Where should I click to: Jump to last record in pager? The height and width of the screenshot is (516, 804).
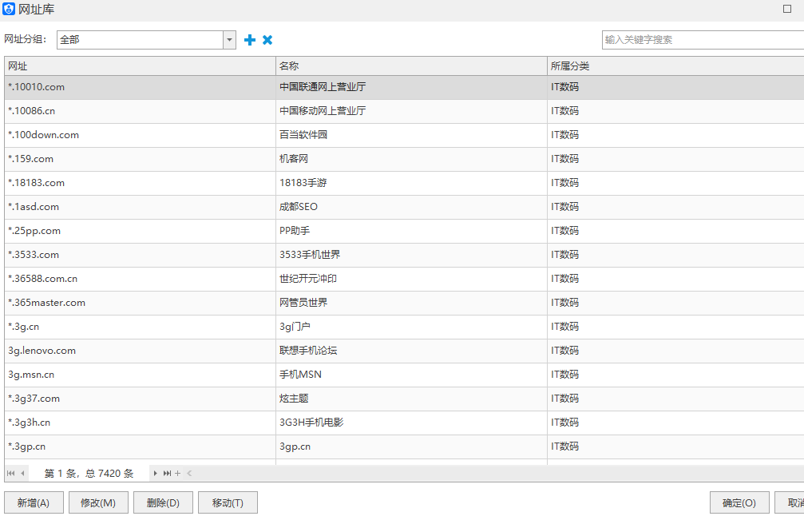point(167,474)
